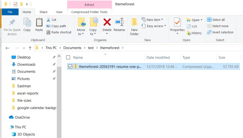This screenshot has height=138, width=243.
Task: Click Select all in Select group
Action: 216,20
